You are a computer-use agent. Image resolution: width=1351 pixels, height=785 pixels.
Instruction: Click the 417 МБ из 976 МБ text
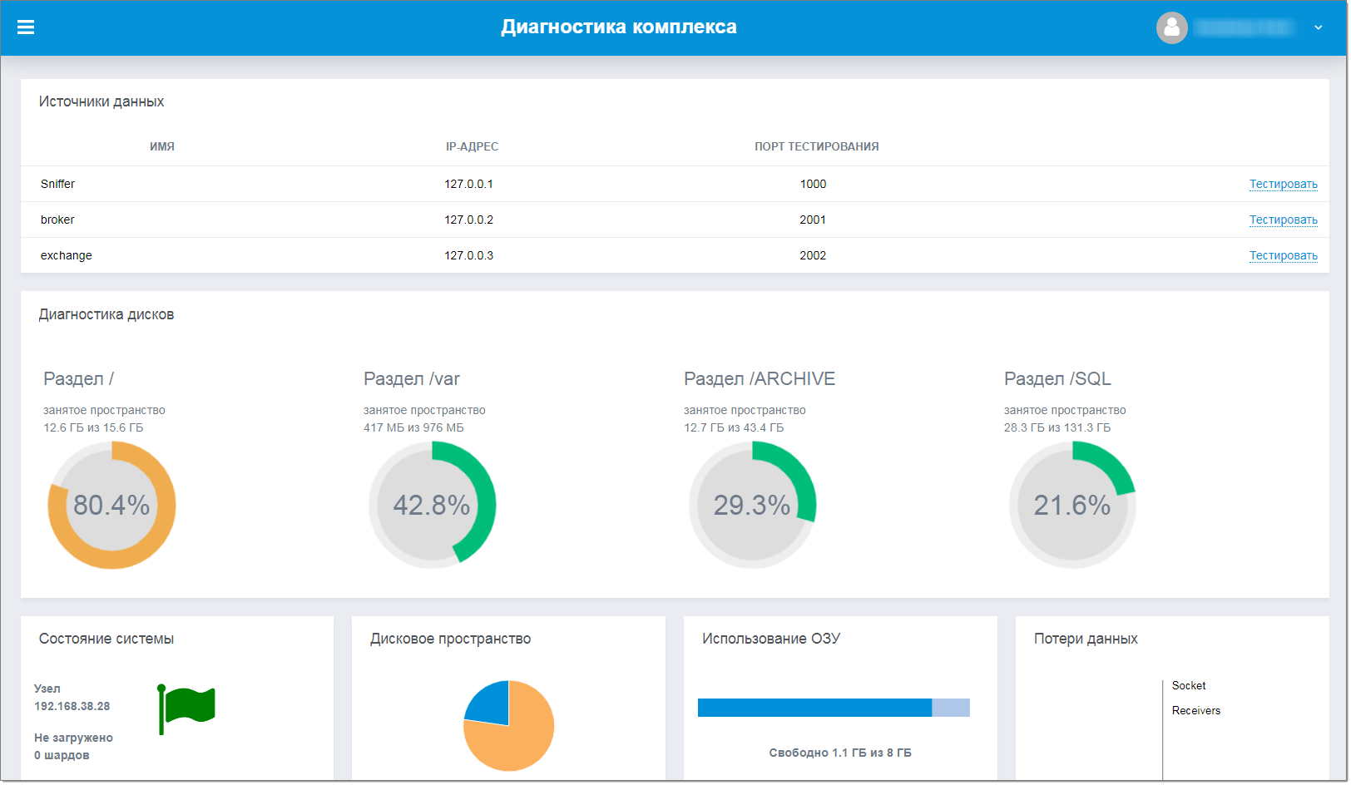point(413,427)
